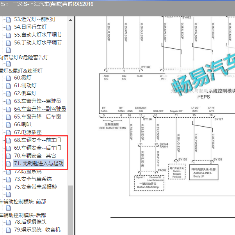Viewport: 235px width, 235px height.
Task: Select 辅助控制模块-前部 tree entry
Action: coord(23,201)
